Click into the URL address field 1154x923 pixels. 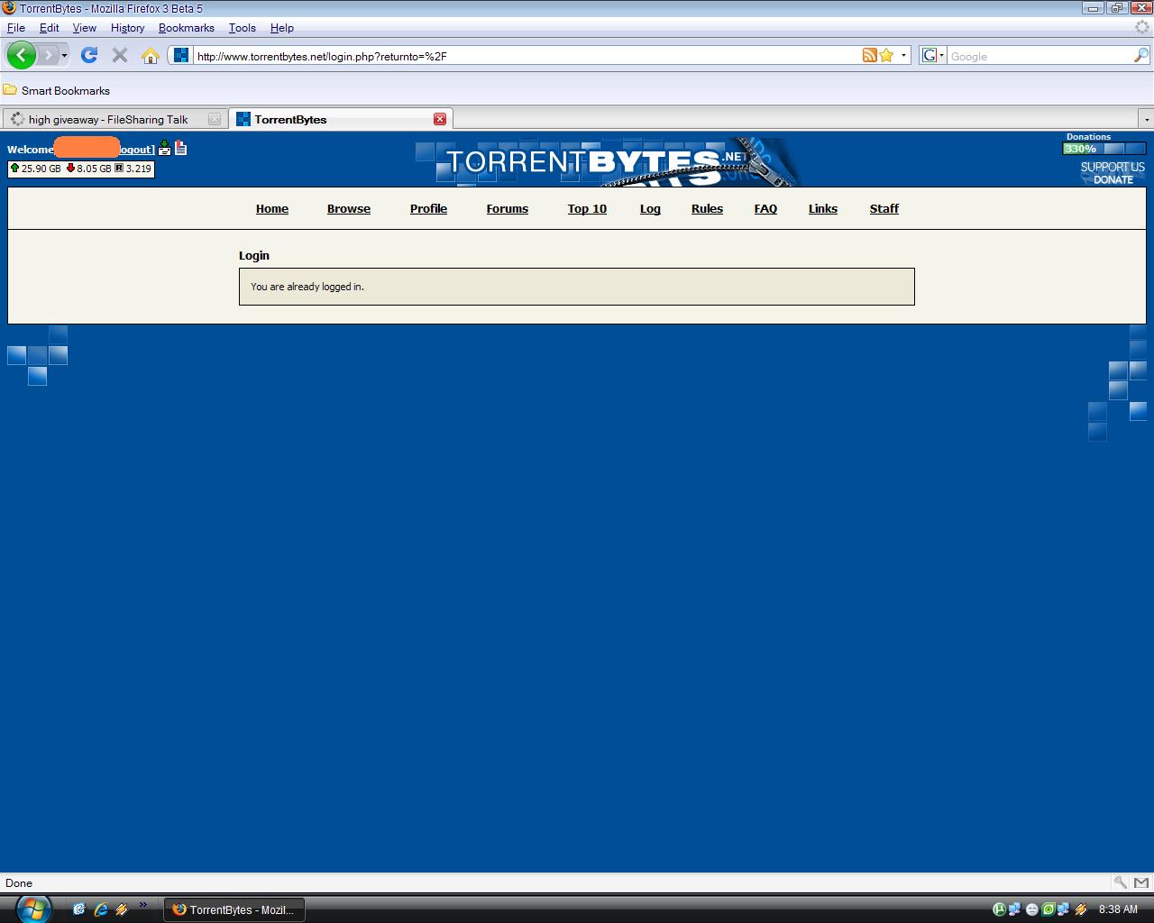527,56
